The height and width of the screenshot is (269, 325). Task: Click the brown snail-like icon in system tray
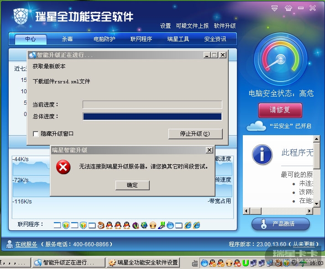click(278, 263)
